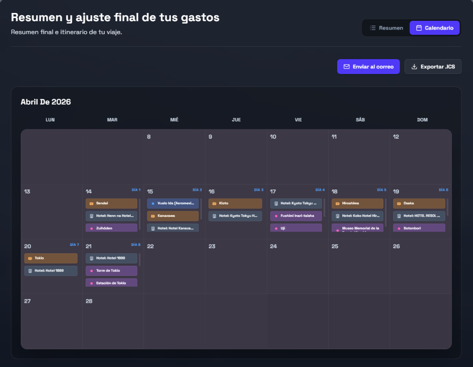Click the building icon on Hotel 1899 on day 20
This screenshot has height=367, width=473.
pos(30,270)
